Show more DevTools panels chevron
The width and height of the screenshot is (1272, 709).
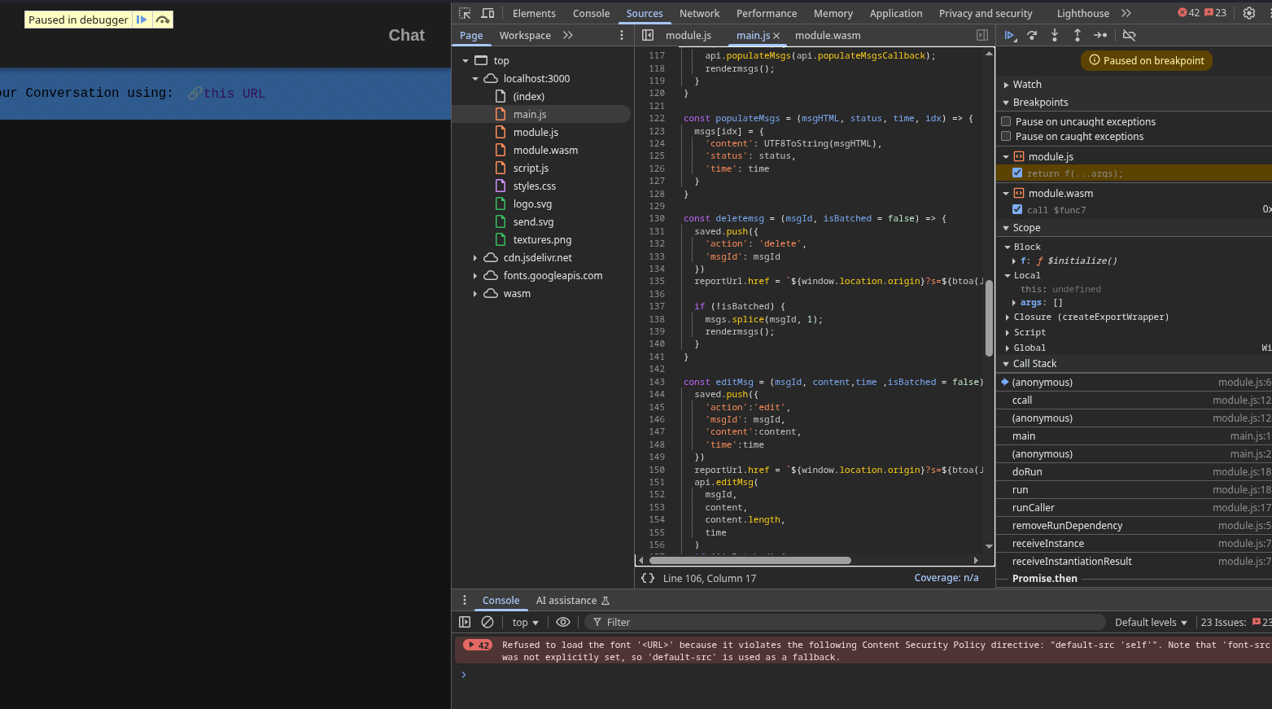point(1126,13)
